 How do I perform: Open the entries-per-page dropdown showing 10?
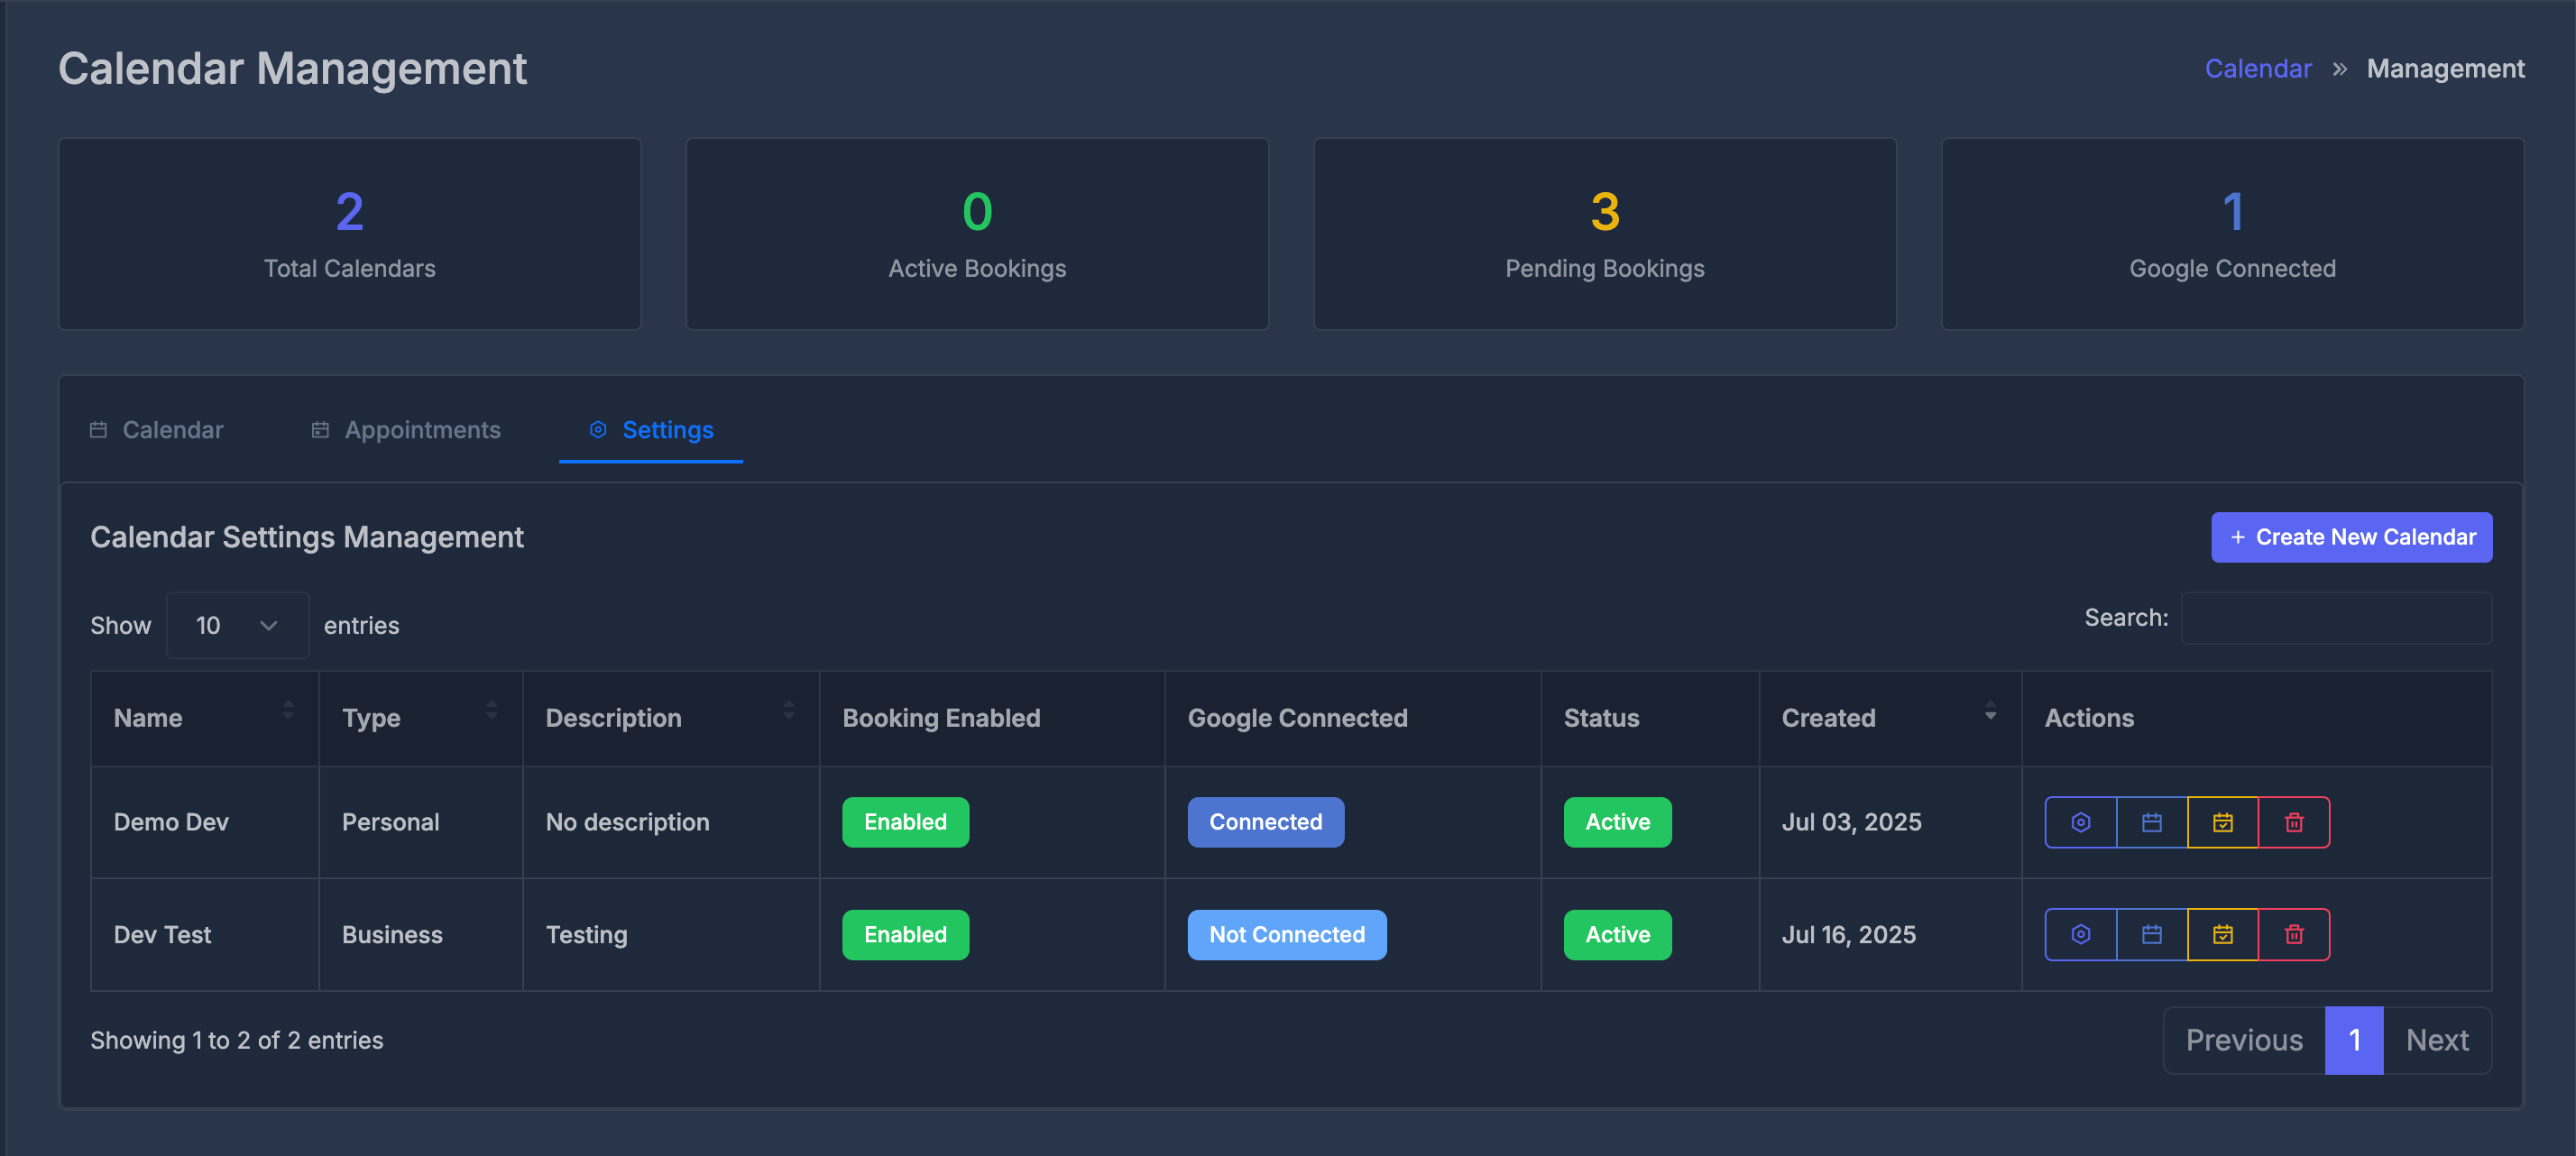(237, 625)
